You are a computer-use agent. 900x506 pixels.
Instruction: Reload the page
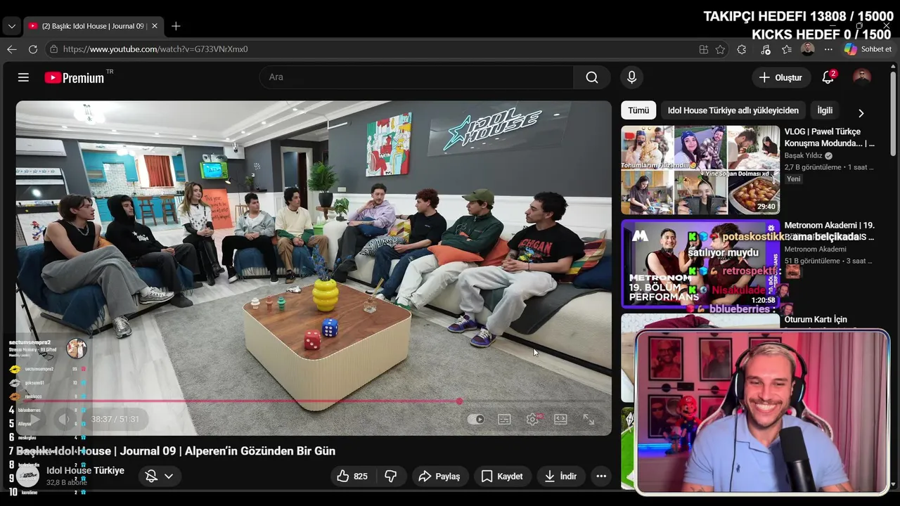click(33, 49)
